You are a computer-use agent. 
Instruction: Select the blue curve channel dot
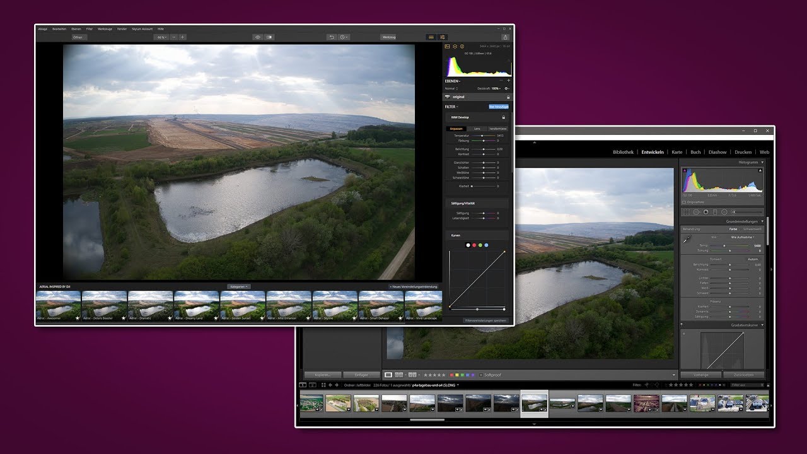[x=486, y=245]
